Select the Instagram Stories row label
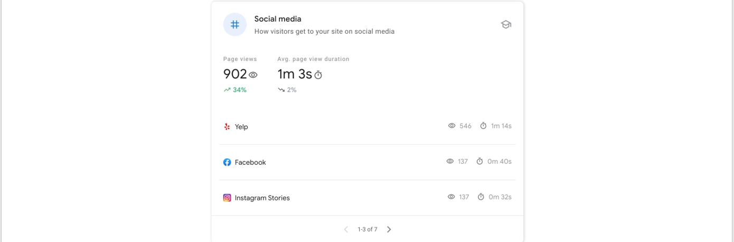 262,198
